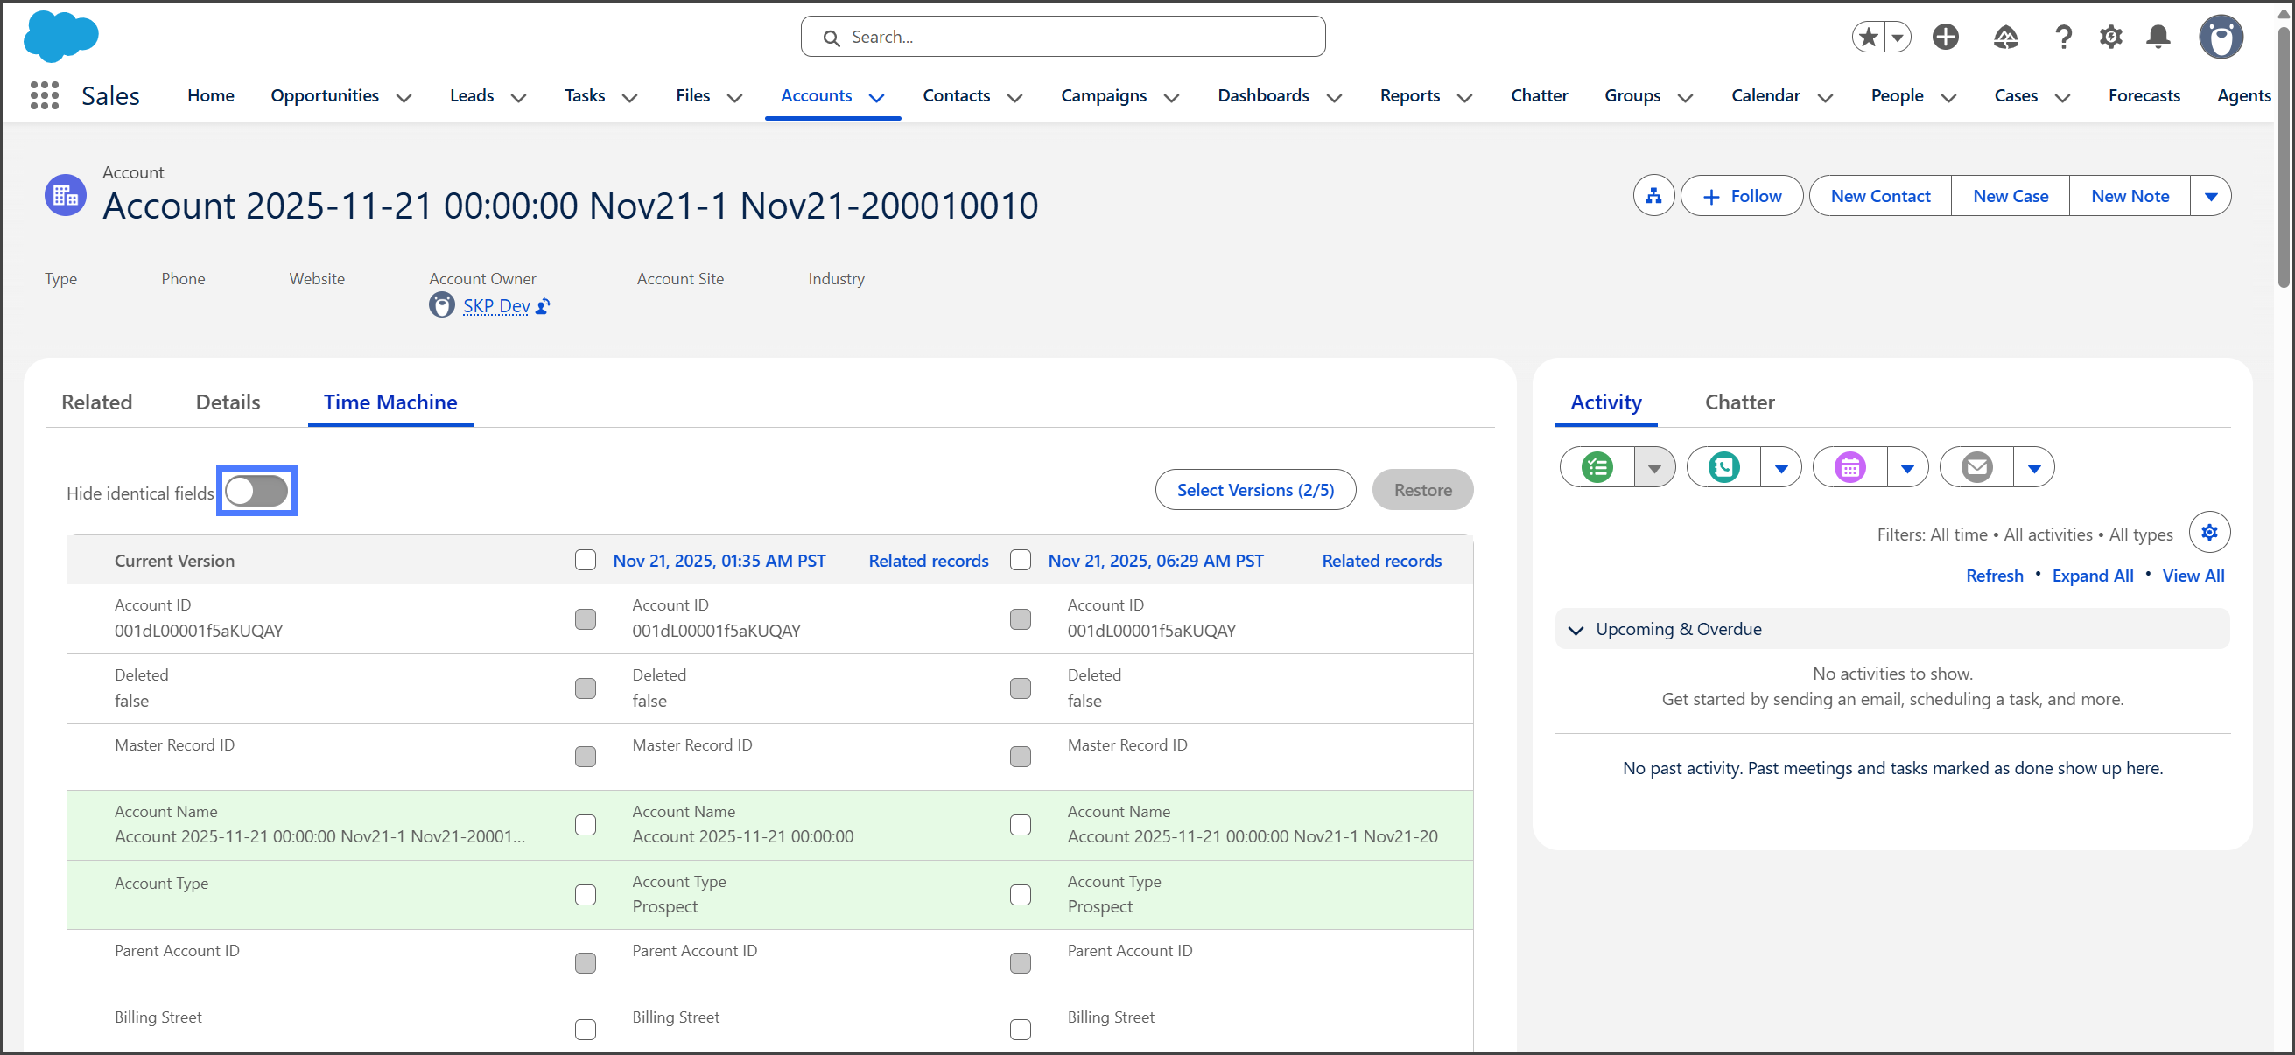Open the SKP Dev account owner link
This screenshot has width=2295, height=1055.
(496, 306)
